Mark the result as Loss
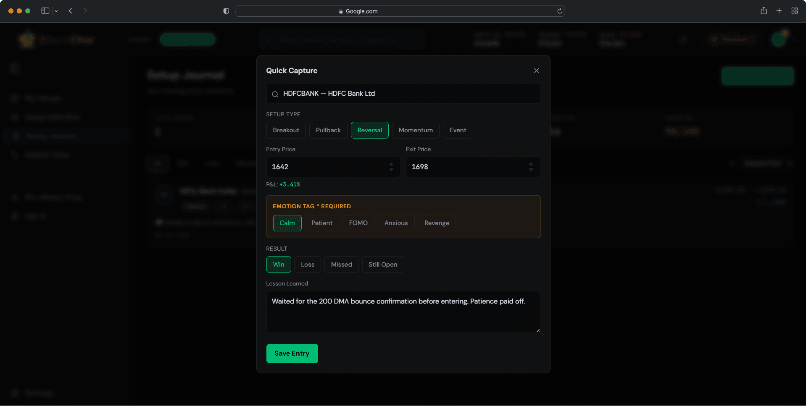Image resolution: width=806 pixels, height=406 pixels. coord(308,265)
